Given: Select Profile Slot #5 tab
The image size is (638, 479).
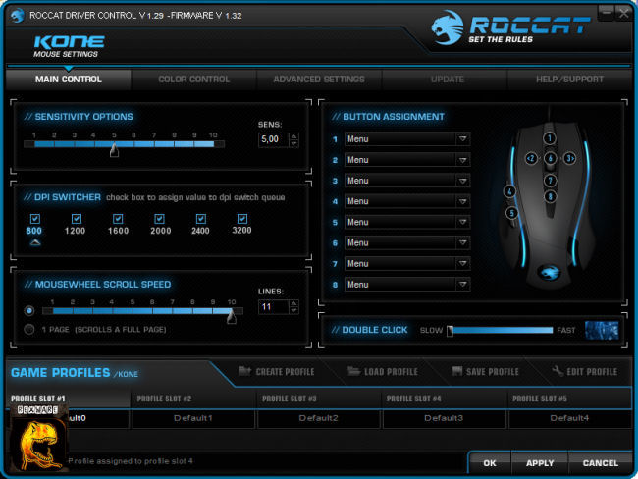Looking at the screenshot, I should [569, 399].
